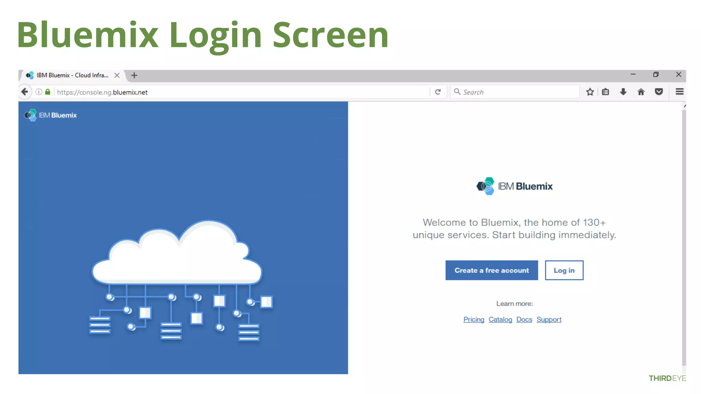701x394 pixels.
Task: Go to the home page icon
Action: 641,92
